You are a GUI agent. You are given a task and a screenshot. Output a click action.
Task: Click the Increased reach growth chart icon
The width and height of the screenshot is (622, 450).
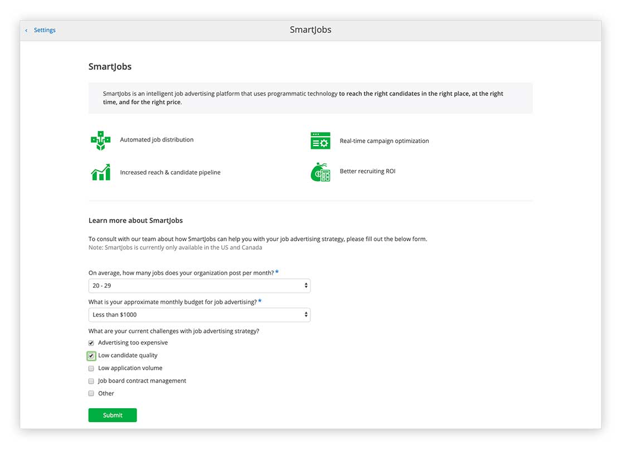pyautogui.click(x=100, y=172)
